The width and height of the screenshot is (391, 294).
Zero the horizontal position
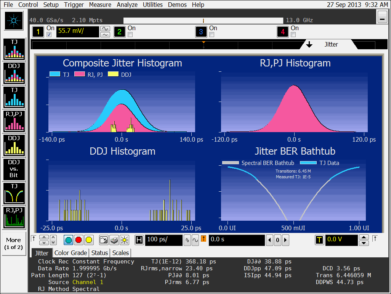(x=277, y=240)
